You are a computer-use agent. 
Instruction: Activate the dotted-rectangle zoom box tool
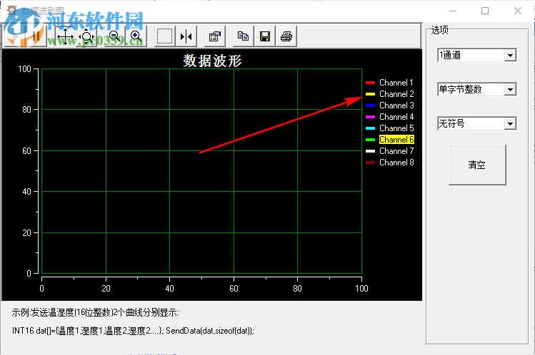pyautogui.click(x=164, y=36)
